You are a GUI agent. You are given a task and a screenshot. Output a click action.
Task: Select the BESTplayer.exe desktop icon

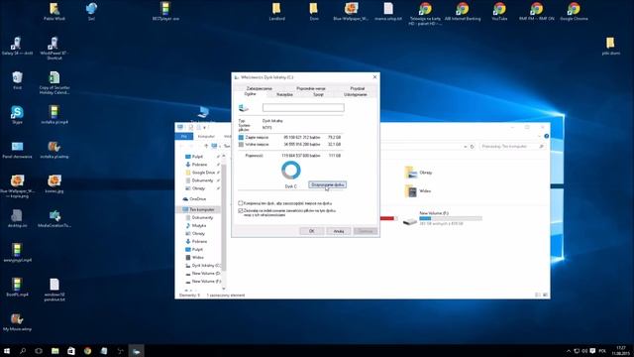click(x=165, y=11)
